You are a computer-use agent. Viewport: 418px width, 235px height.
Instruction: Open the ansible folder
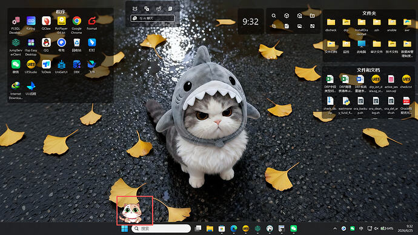(392, 25)
